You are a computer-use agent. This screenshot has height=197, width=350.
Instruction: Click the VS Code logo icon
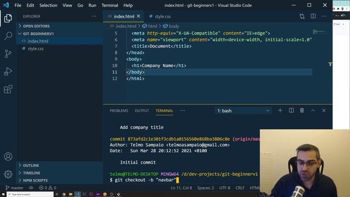pyautogui.click(x=6, y=5)
